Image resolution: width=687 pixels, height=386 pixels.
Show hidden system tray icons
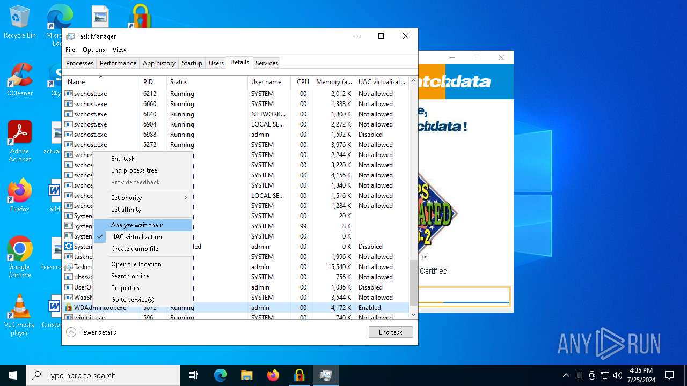pos(566,375)
